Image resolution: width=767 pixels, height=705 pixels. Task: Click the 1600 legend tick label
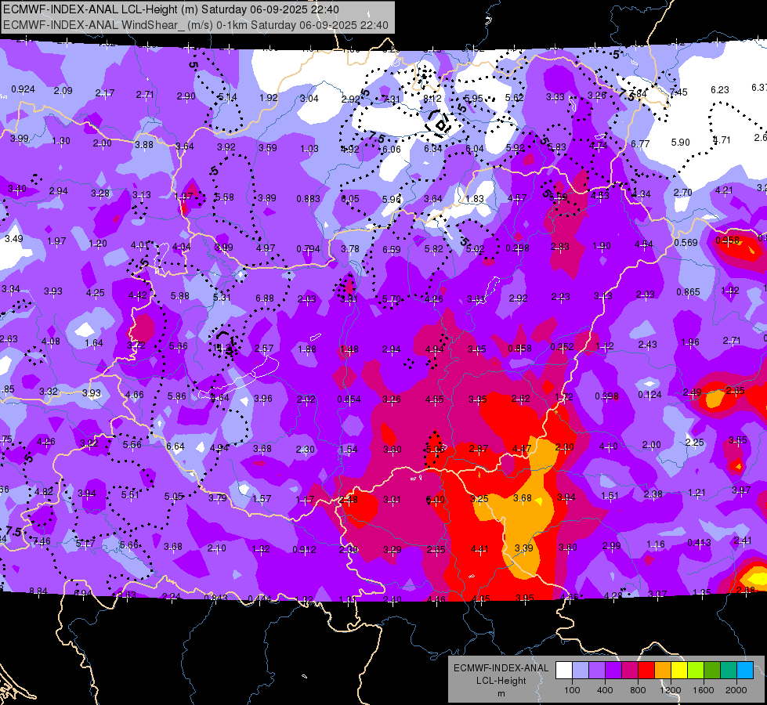pos(703,690)
